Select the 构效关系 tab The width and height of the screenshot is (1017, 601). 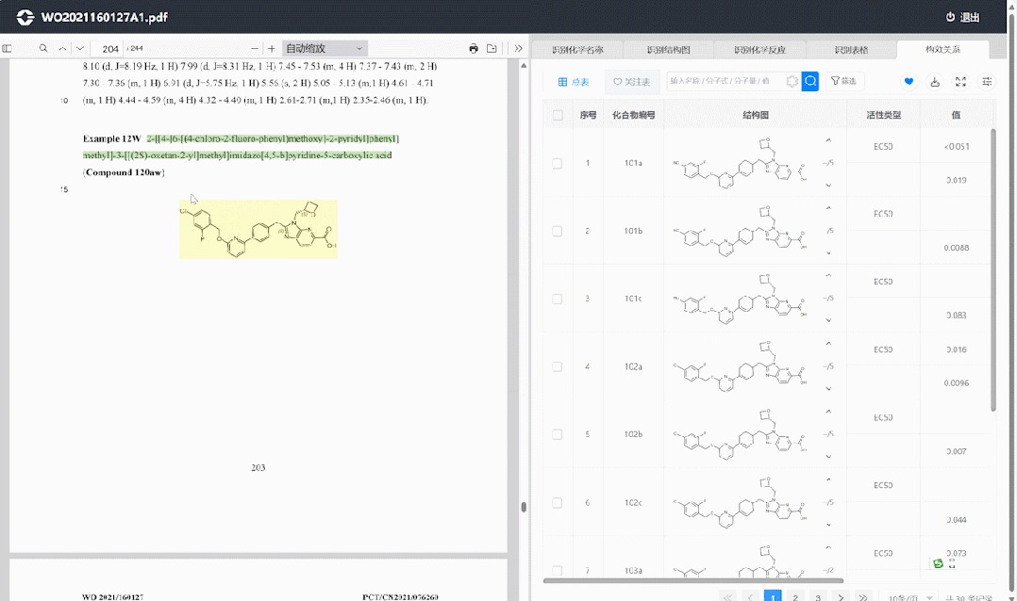click(x=942, y=49)
